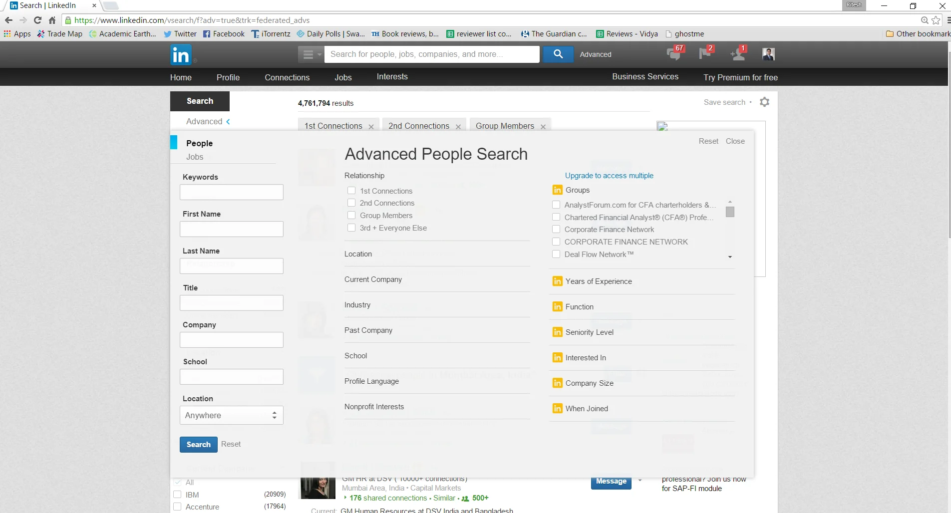This screenshot has height=513, width=951.
Task: Click the profile photo in header
Action: (768, 54)
